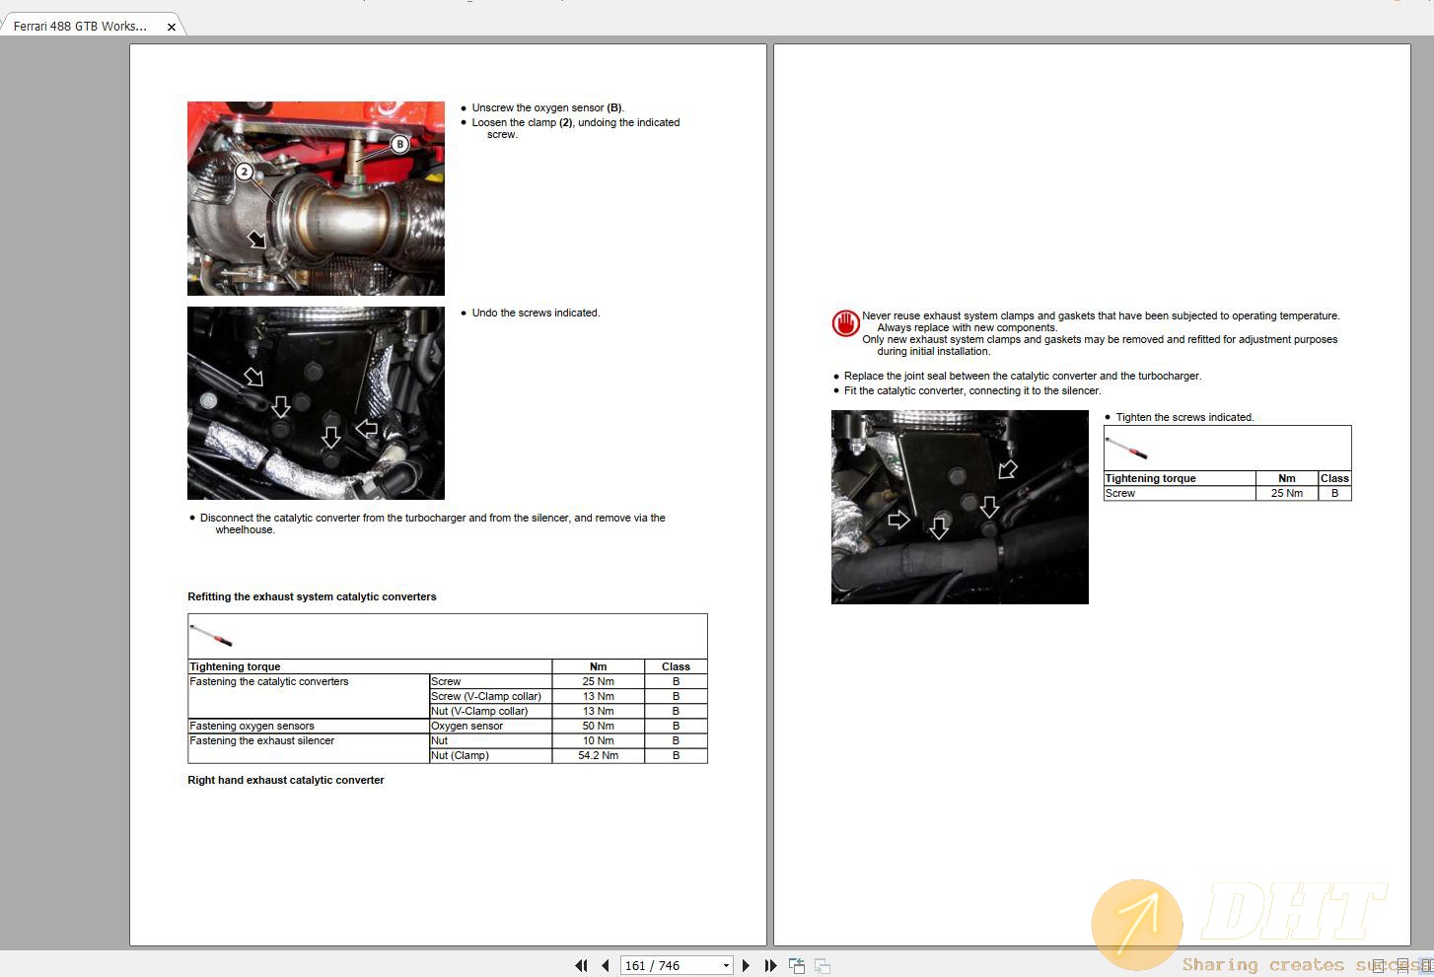Select the Ferrari 488 GTB Workshop tab
This screenshot has height=977, width=1434.
(80, 27)
